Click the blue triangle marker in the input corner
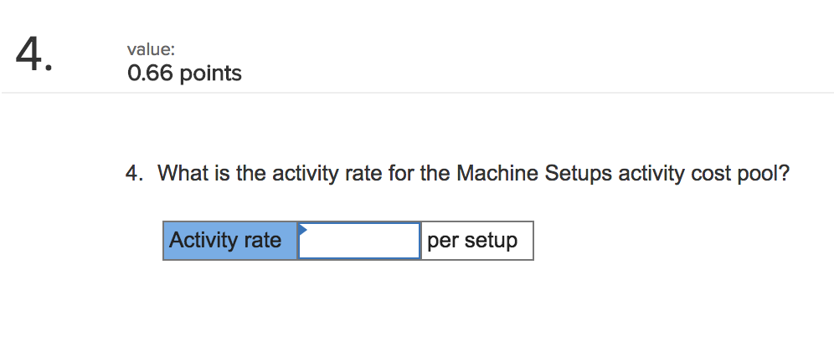The image size is (834, 351). pos(303,228)
